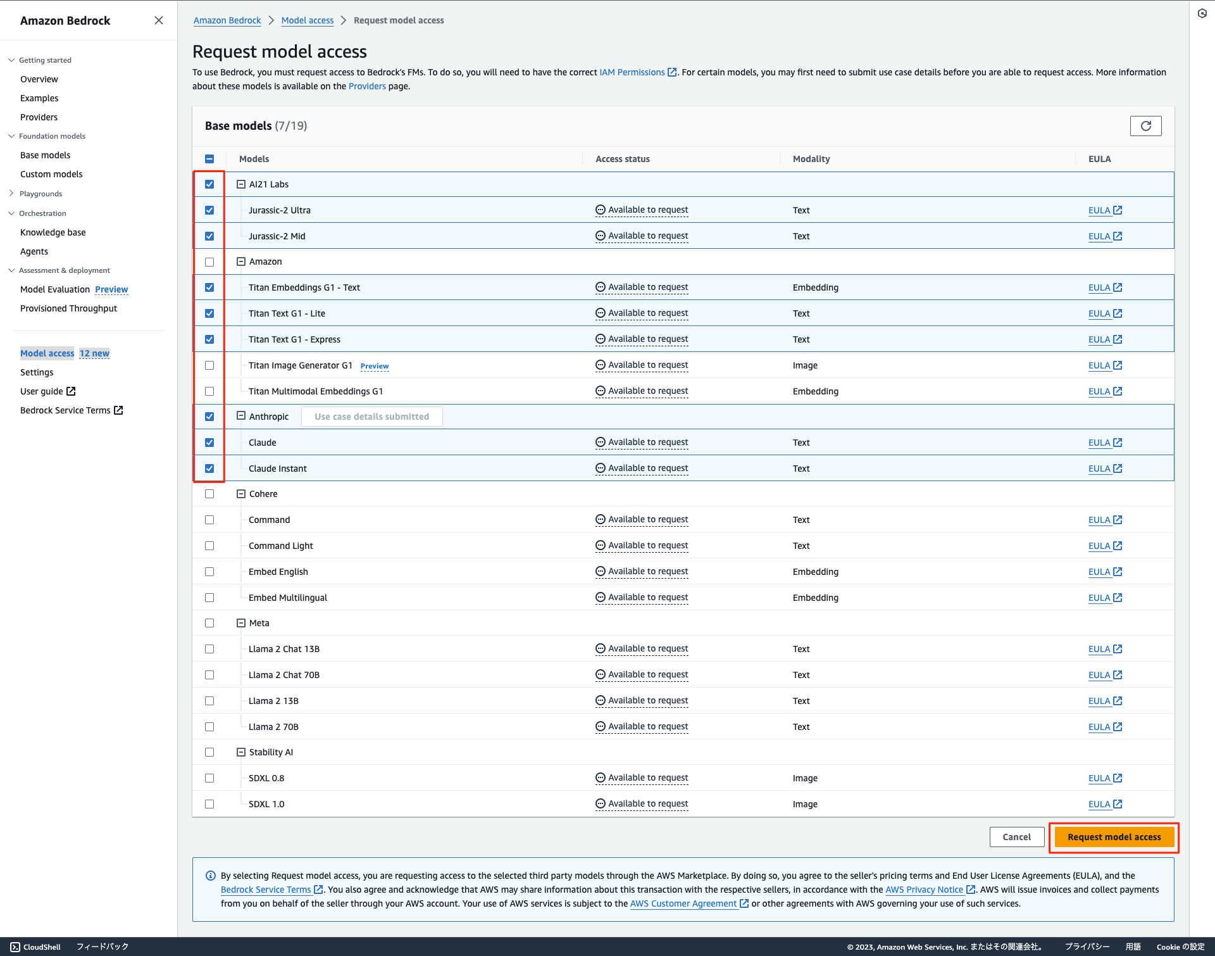Open EULA external icon for Titan Text G1 - Lite

1118,313
